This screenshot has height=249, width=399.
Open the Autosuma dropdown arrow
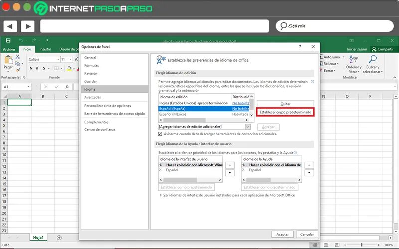[x=343, y=57]
